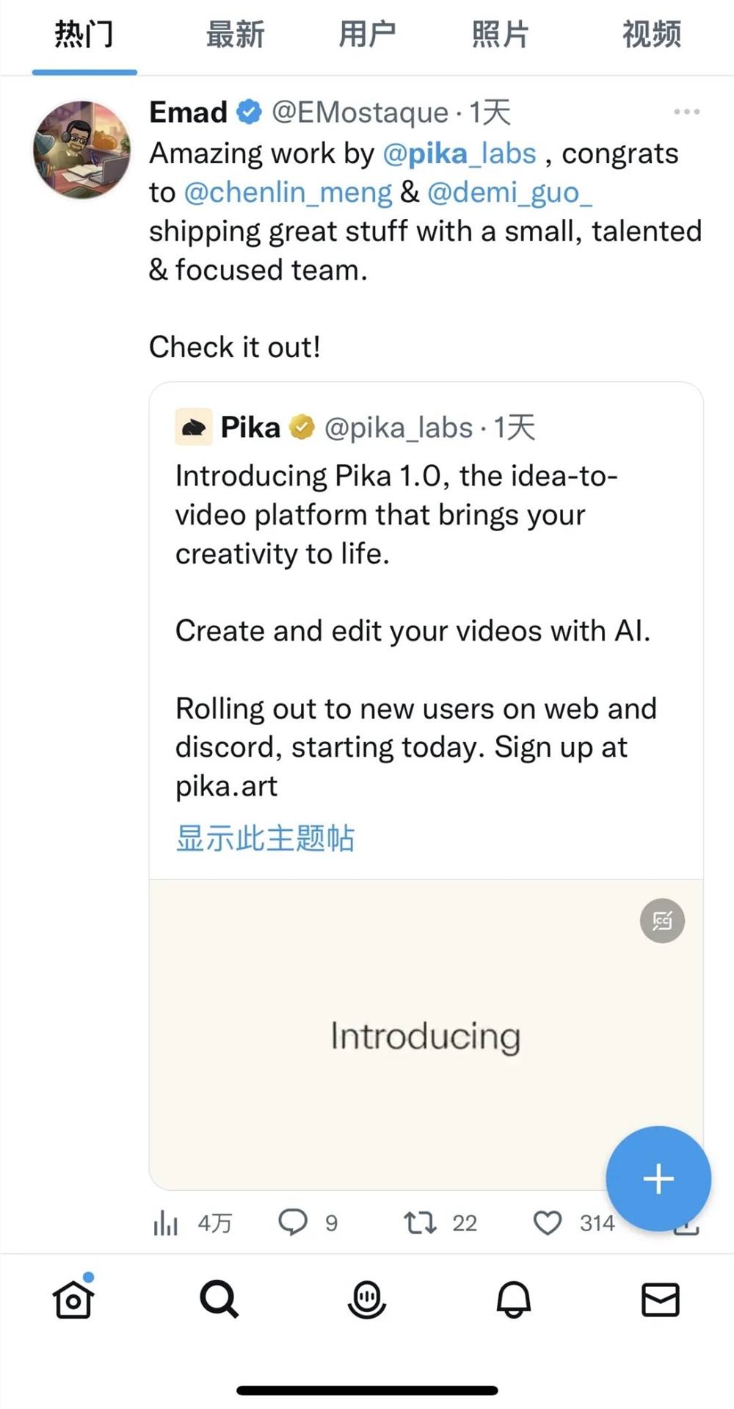This screenshot has width=734, height=1409.
Task: Switch to the 最新 tab
Action: click(x=235, y=35)
